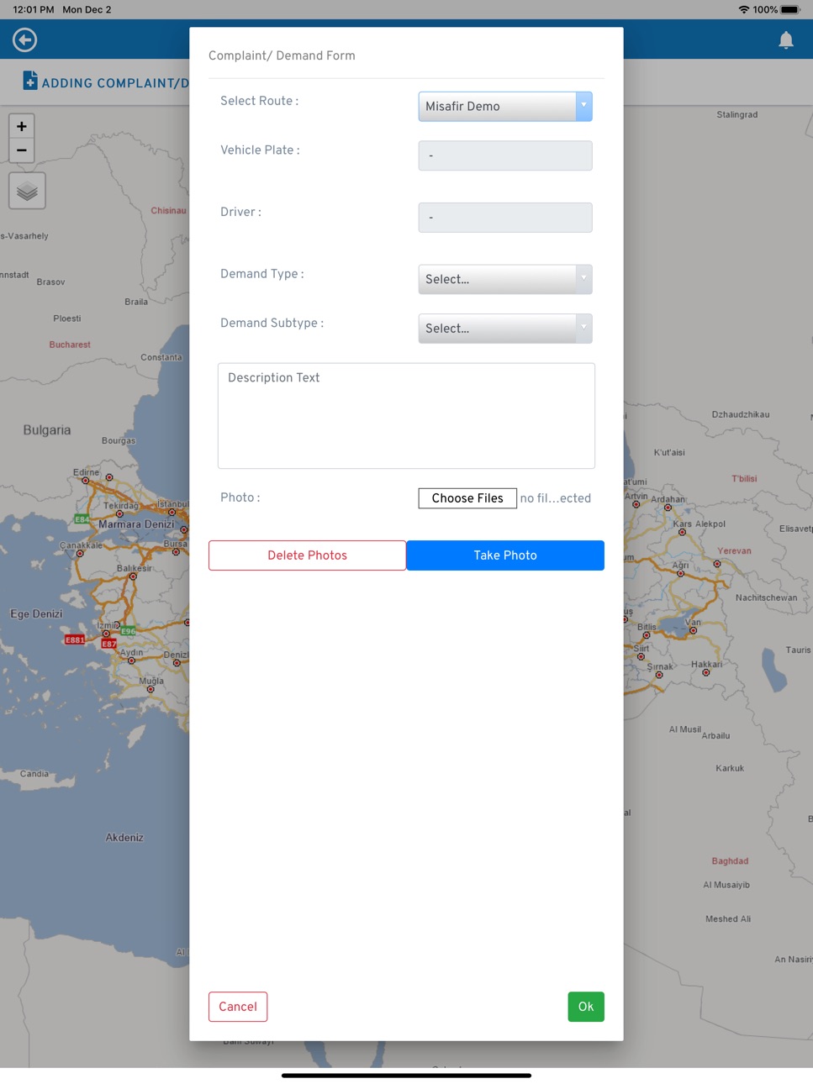Expand the Demand Subtype dropdown

pyautogui.click(x=505, y=329)
